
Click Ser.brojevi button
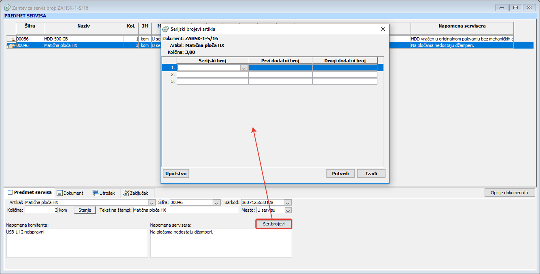click(274, 223)
